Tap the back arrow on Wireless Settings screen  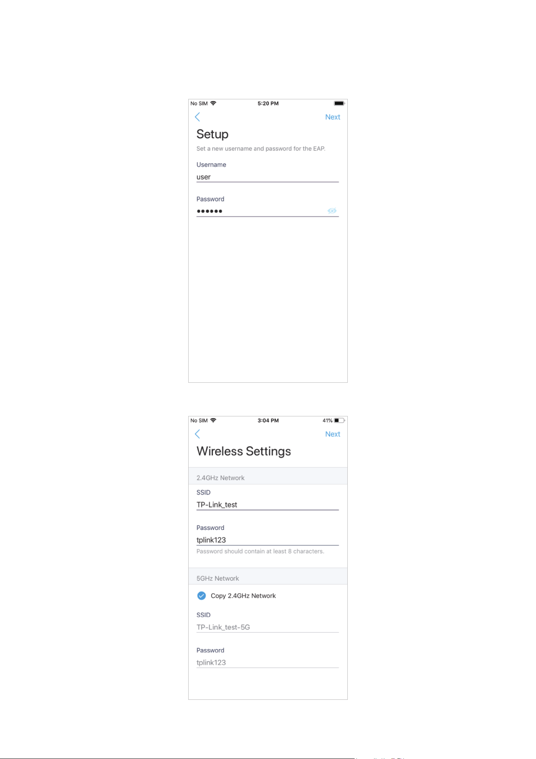[x=197, y=434]
